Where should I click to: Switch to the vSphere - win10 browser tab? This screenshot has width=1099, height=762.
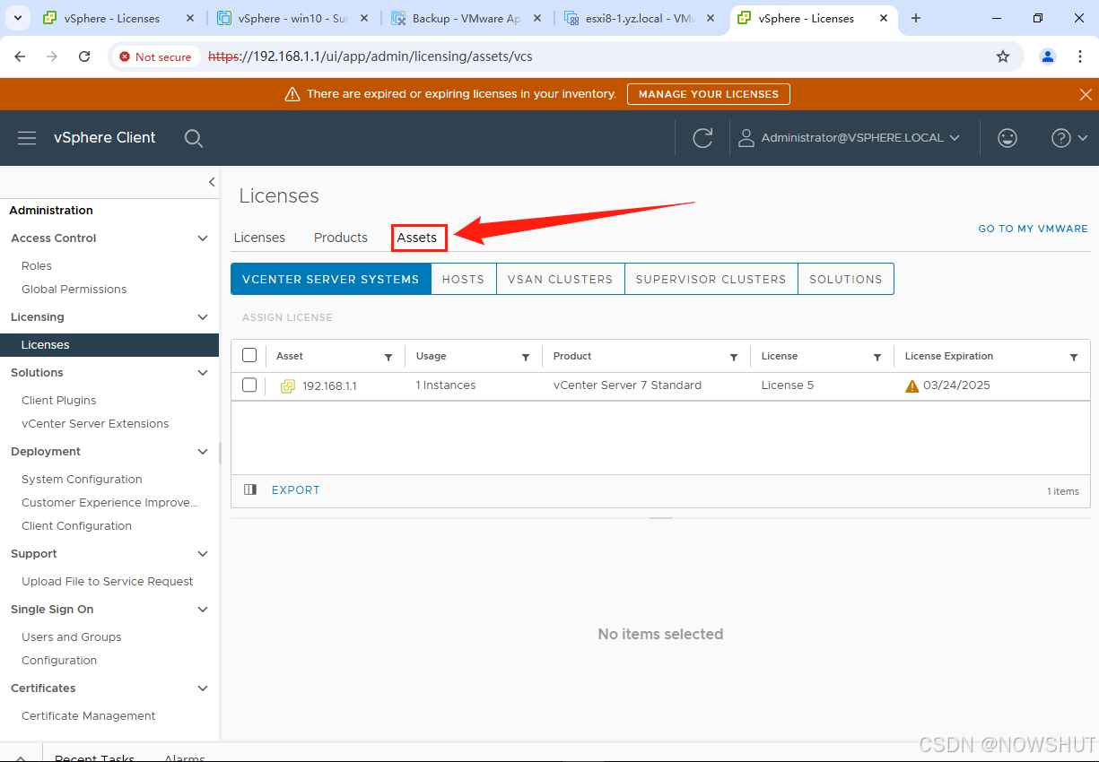(x=293, y=18)
